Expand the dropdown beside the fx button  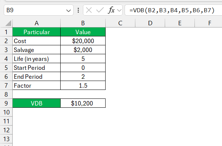coord(119,10)
